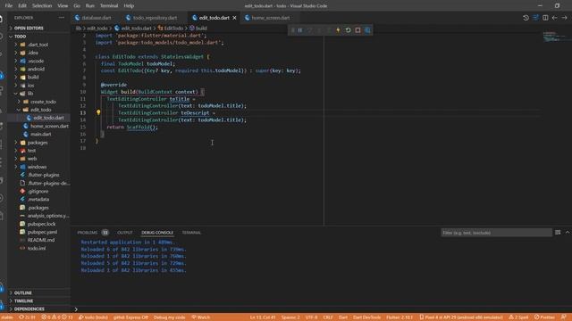Pause the debug session

[x=300, y=30]
